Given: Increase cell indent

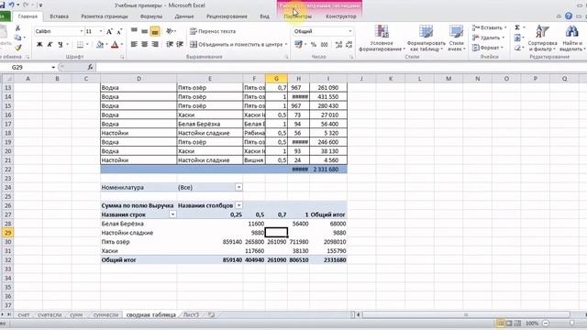Looking at the screenshot, I should pyautogui.click(x=180, y=45).
